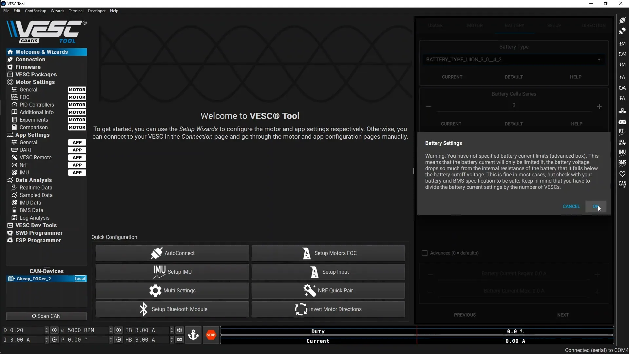Open the Developer menu
Screen dimensions: 629x354
pos(97,11)
